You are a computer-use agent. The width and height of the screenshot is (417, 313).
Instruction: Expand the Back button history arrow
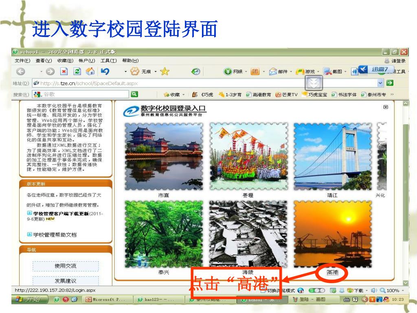click(x=41, y=71)
